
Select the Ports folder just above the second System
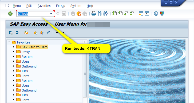click(25, 76)
